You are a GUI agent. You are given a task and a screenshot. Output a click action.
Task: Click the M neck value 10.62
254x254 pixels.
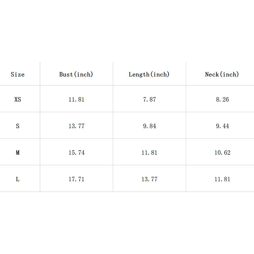pos(222,153)
